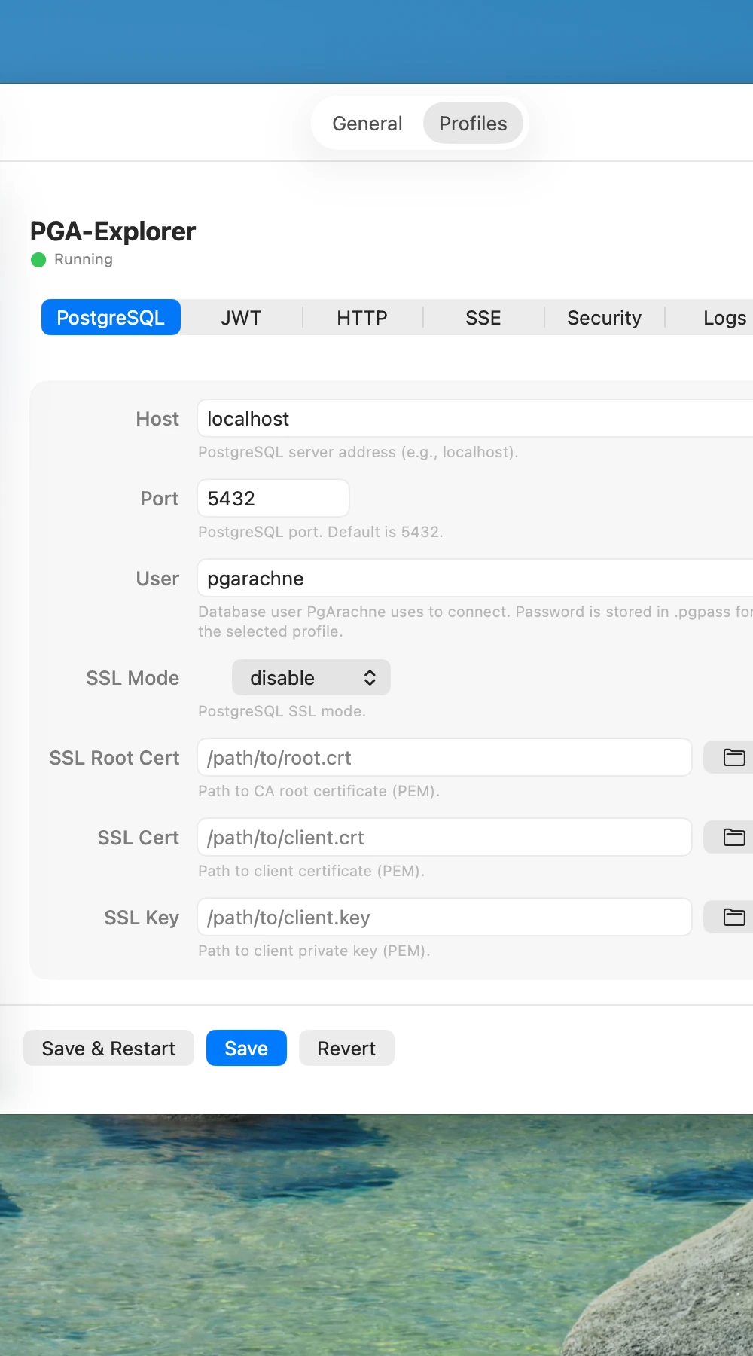This screenshot has width=753, height=1356.
Task: Click the PGA-Explorer profile title
Action: click(x=113, y=231)
